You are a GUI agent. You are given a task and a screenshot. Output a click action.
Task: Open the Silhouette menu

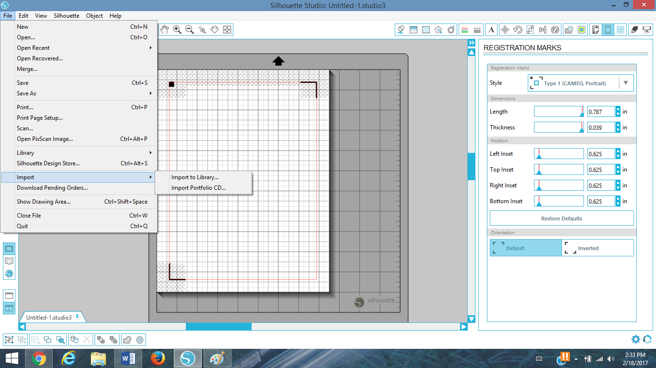tap(66, 16)
